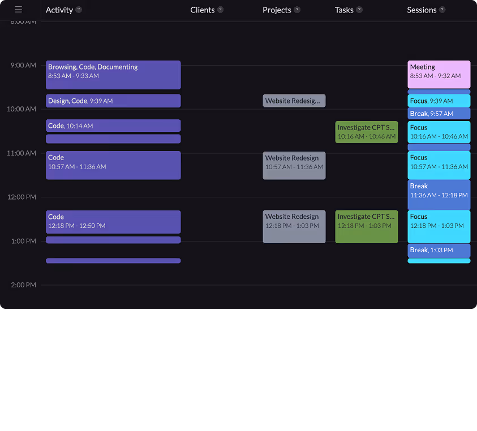Click the Sessions help question icon
Viewport: 477px width, 431px height.
point(442,10)
